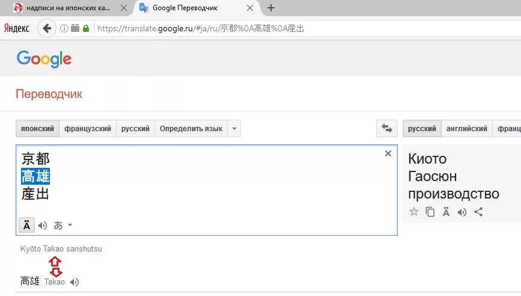Toggle transliteration of the Russian translation
Viewport: 521px width, 296px height.
[x=446, y=212]
